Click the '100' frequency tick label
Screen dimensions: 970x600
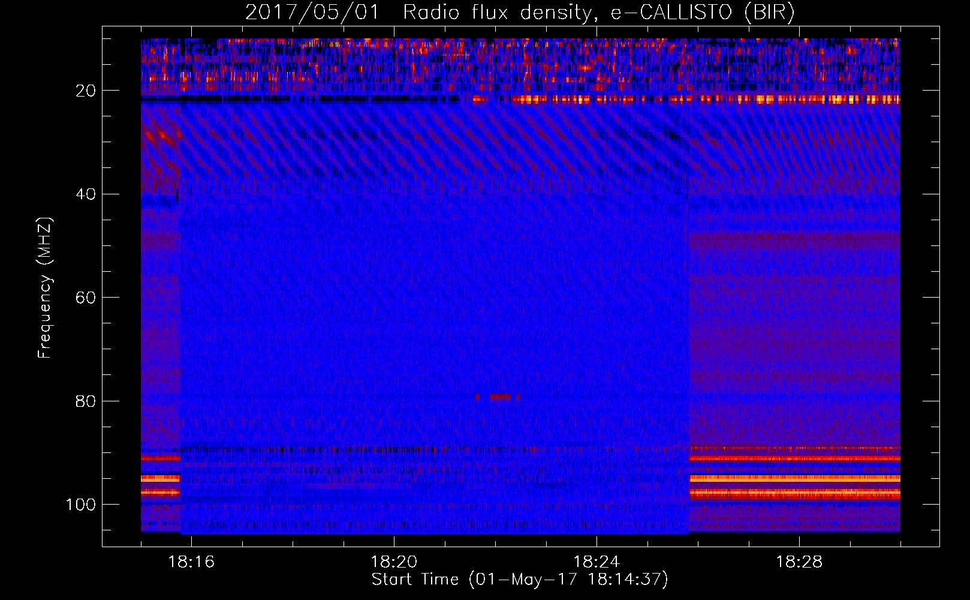click(81, 505)
